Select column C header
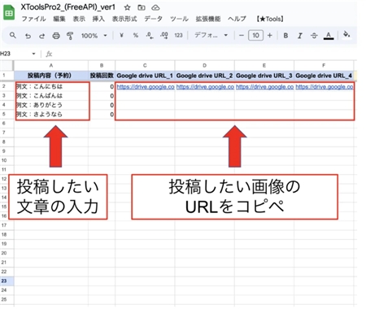366x309 pixels. [145, 65]
